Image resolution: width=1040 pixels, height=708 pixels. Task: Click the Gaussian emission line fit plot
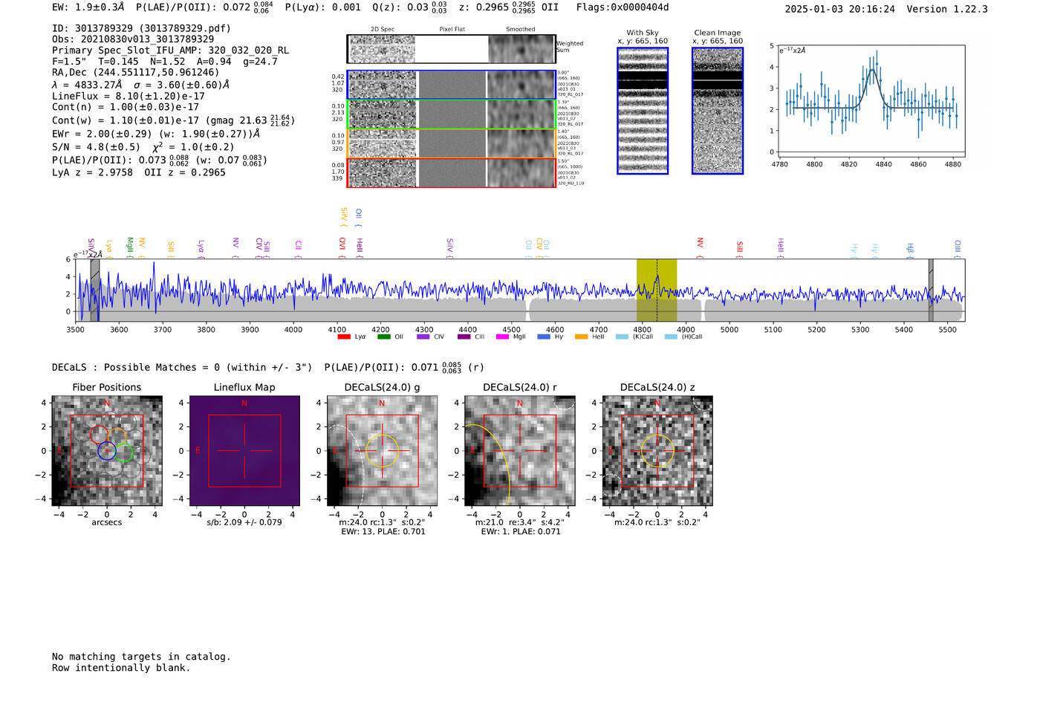[871, 101]
